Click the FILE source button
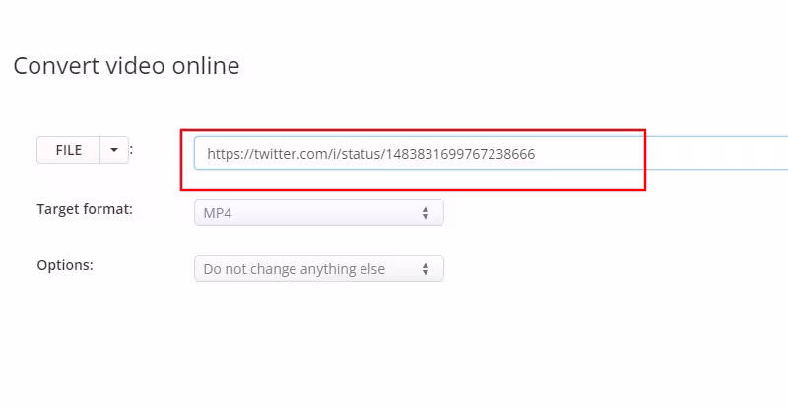Screen dimensions: 788x410 (68, 150)
